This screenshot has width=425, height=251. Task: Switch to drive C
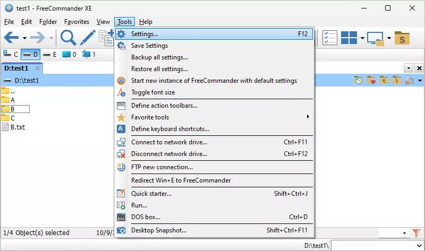click(10, 55)
